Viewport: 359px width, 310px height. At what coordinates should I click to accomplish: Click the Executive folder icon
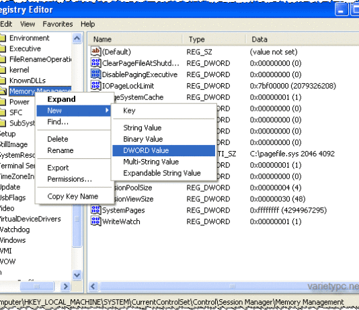pyautogui.click(x=3, y=48)
